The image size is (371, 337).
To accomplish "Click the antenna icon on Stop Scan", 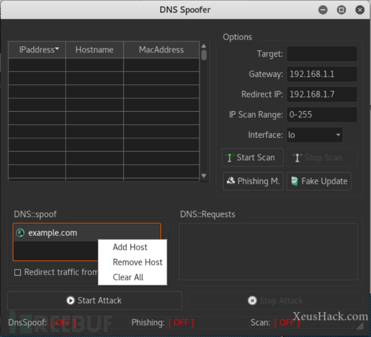I will point(297,158).
